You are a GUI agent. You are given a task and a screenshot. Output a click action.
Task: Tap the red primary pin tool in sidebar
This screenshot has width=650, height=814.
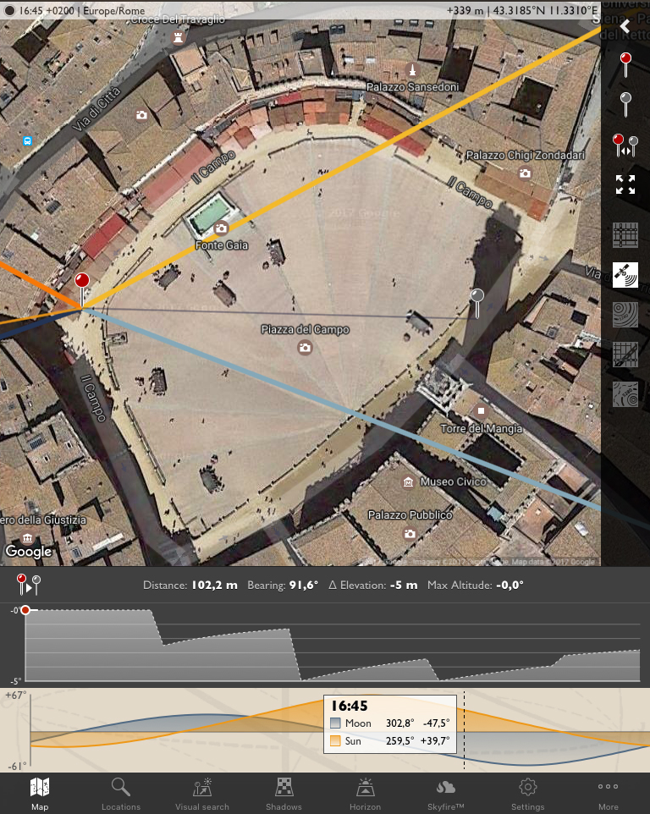tap(625, 65)
